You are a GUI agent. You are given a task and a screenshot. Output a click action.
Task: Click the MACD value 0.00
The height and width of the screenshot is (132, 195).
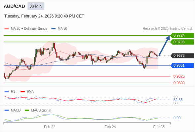pyautogui.click(x=177, y=118)
